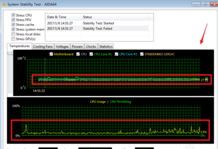Image resolution: width=218 pixels, height=149 pixels.
Task: Open the Voltages tab
Action: [x=62, y=47]
